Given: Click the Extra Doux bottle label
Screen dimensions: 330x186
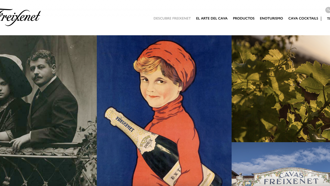Looking at the screenshot, I should coord(147,142).
